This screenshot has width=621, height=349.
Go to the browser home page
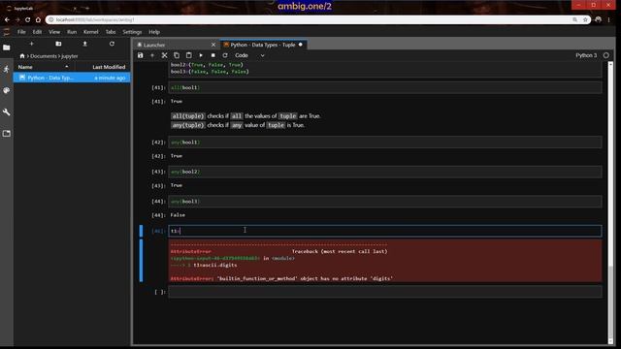pyautogui.click(x=38, y=19)
